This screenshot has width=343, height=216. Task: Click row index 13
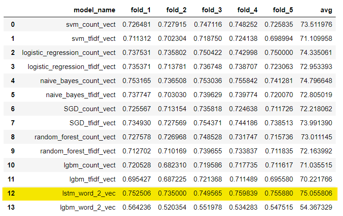coord(11,207)
